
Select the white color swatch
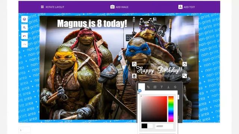(150, 126)
